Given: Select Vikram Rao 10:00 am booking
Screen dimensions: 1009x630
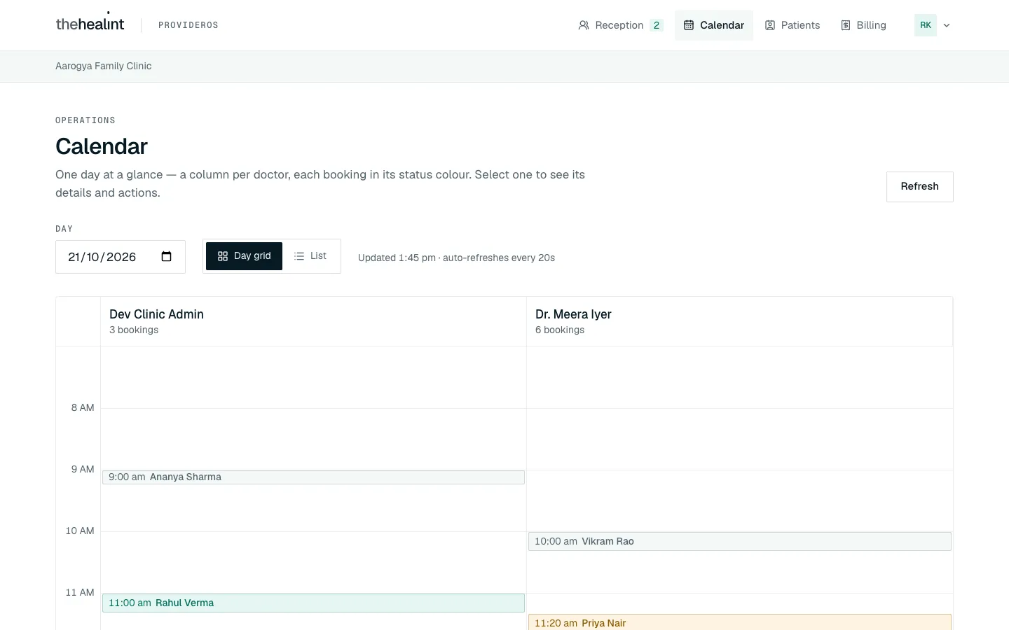Looking at the screenshot, I should click(740, 541).
